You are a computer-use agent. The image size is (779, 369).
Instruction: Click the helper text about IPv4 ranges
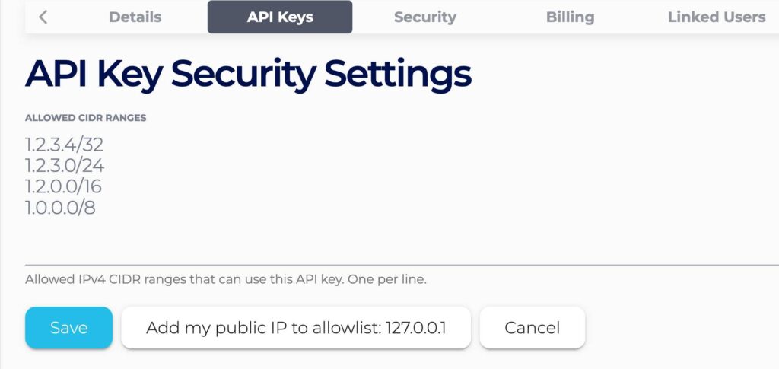pyautogui.click(x=225, y=279)
